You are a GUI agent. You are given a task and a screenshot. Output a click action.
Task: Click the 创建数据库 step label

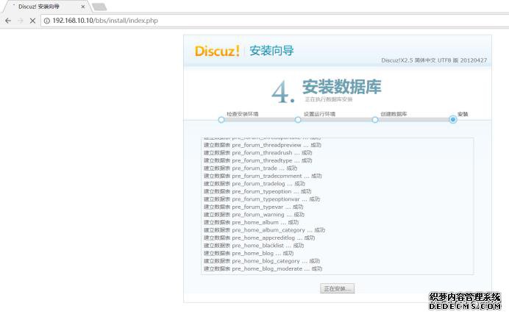[x=394, y=114]
